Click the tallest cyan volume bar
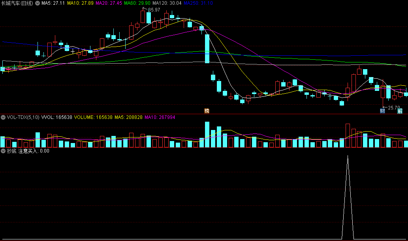This screenshot has height=241, width=408. pyautogui.click(x=207, y=135)
